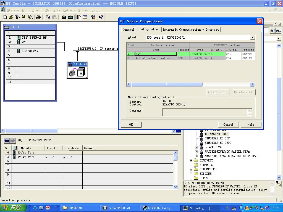Click the Save and Compile toolbar icon

[30, 17]
